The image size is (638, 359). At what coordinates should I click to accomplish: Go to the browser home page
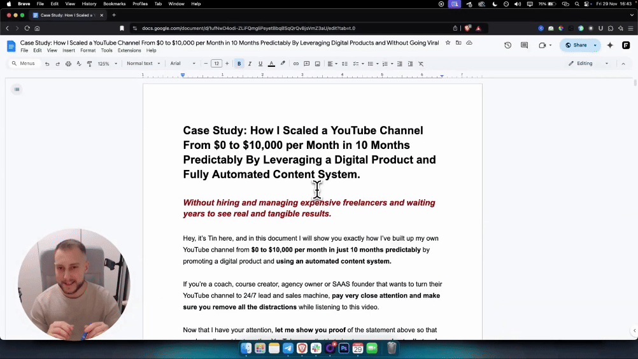tap(37, 28)
